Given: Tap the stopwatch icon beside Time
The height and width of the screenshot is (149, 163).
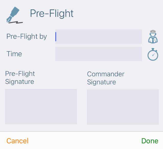Looking at the screenshot, I should (x=153, y=54).
